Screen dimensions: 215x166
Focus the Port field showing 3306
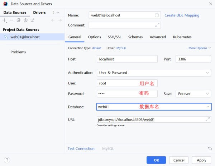point(193,59)
